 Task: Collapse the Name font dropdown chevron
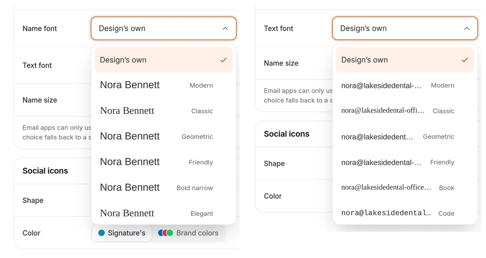(225, 28)
